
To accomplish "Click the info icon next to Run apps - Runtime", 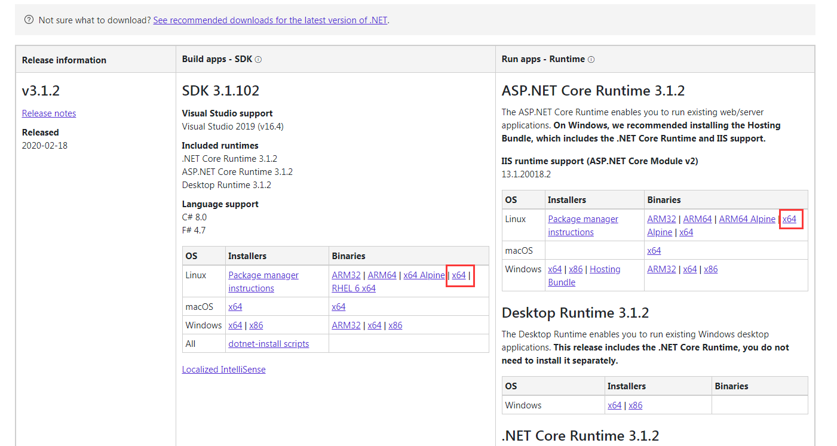I will point(591,59).
